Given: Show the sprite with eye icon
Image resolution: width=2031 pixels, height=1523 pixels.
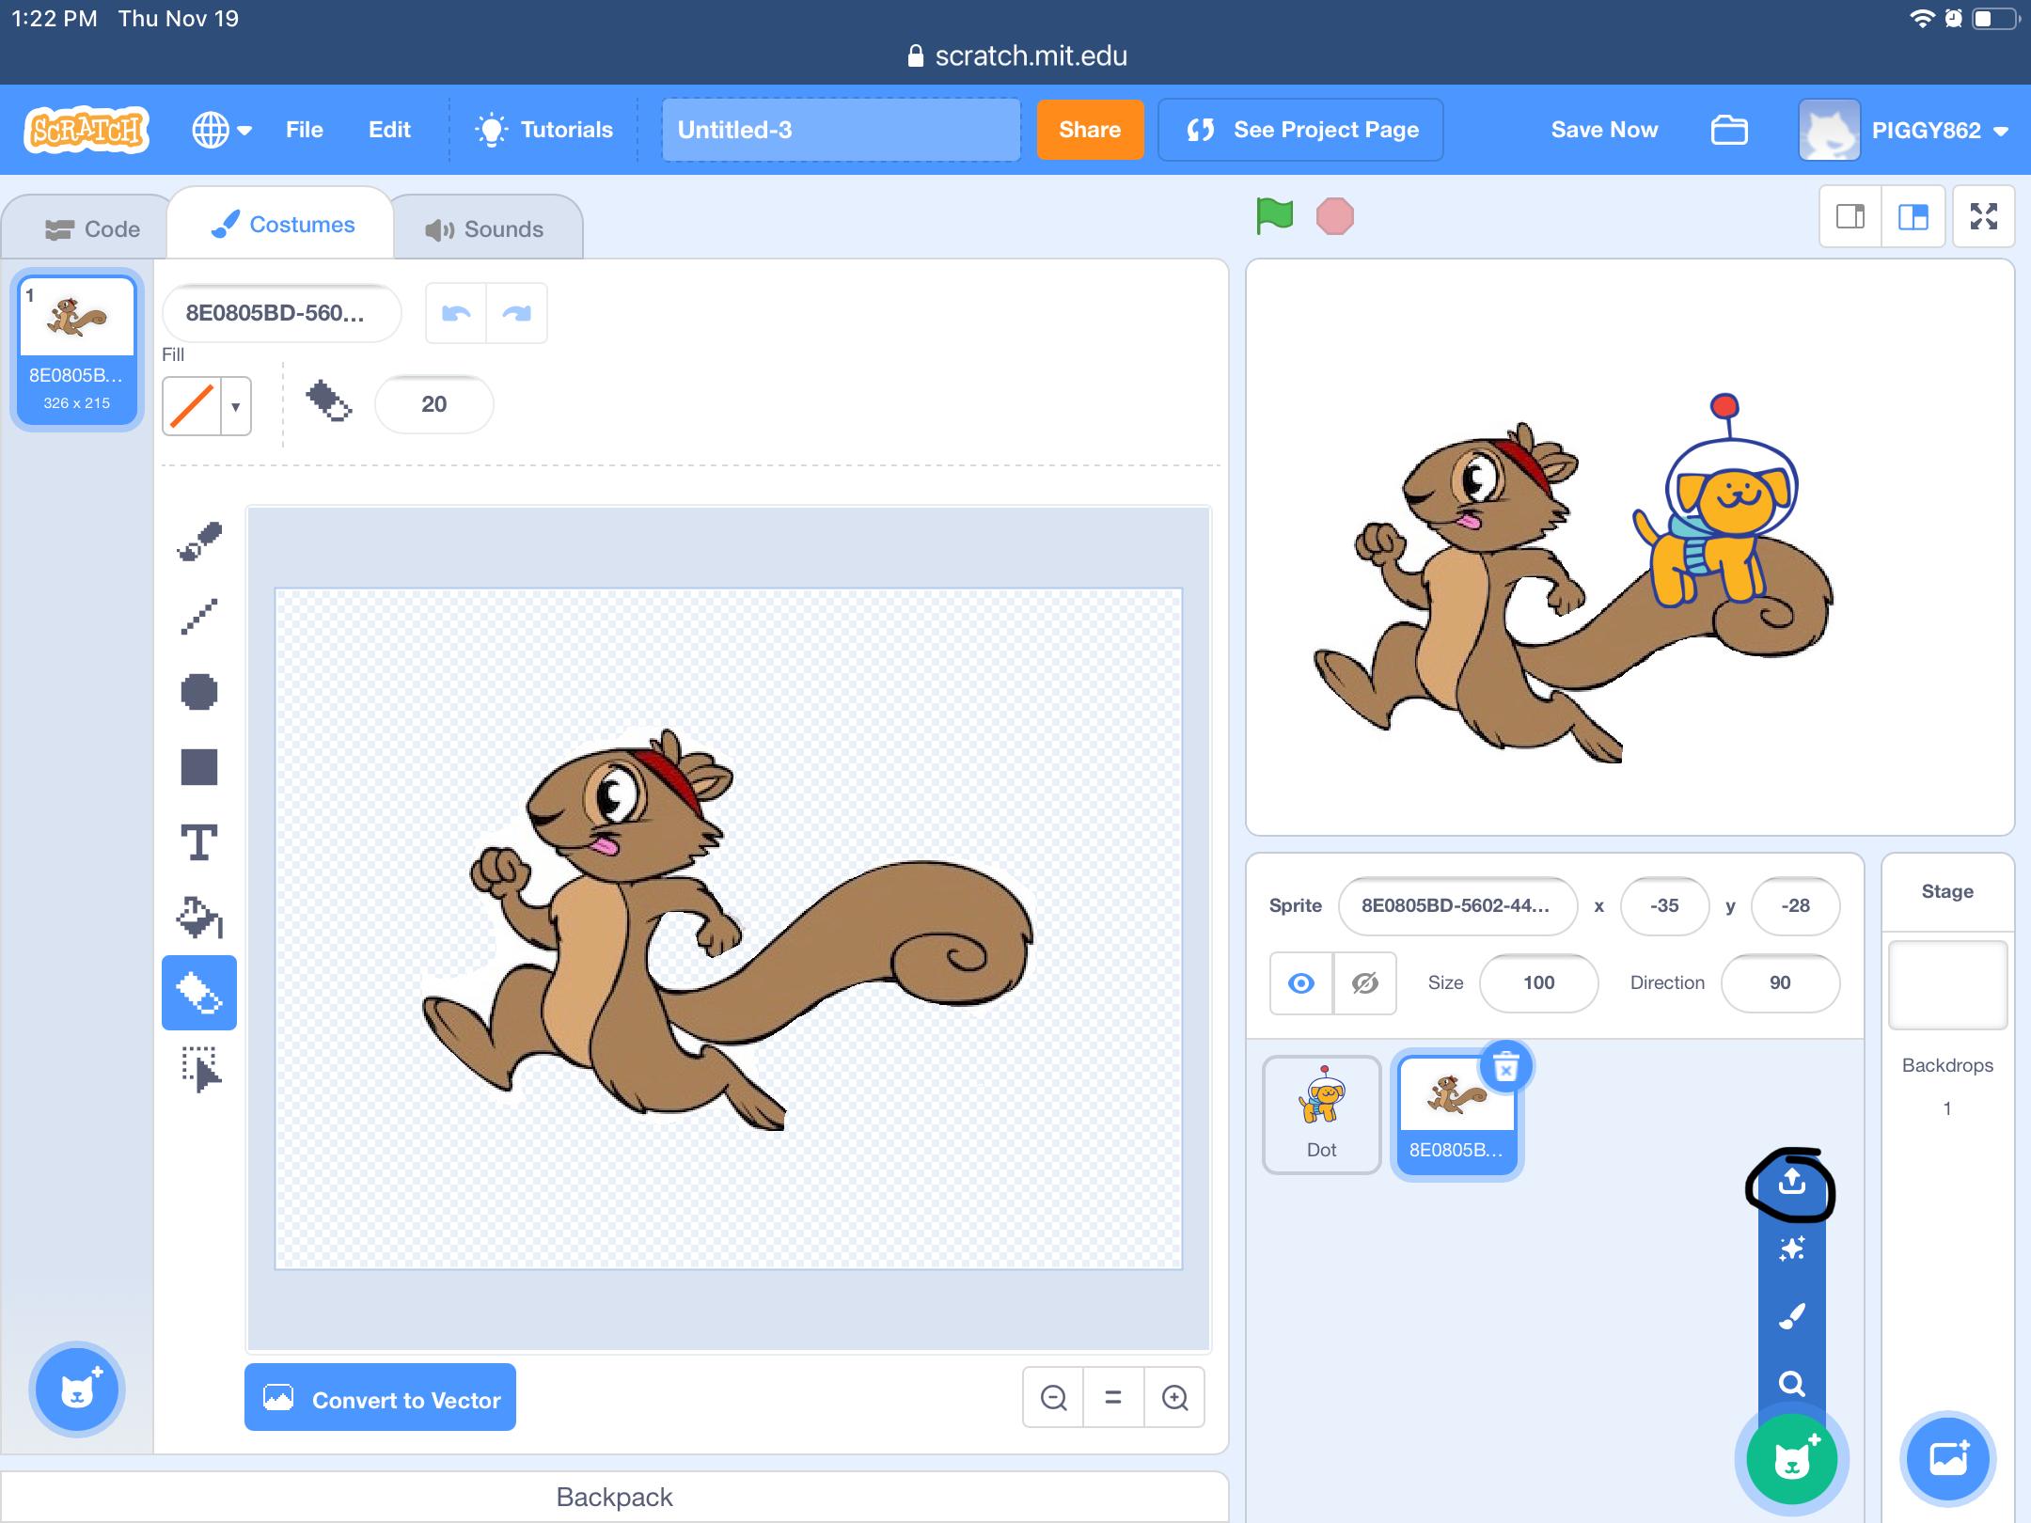Looking at the screenshot, I should [1301, 983].
